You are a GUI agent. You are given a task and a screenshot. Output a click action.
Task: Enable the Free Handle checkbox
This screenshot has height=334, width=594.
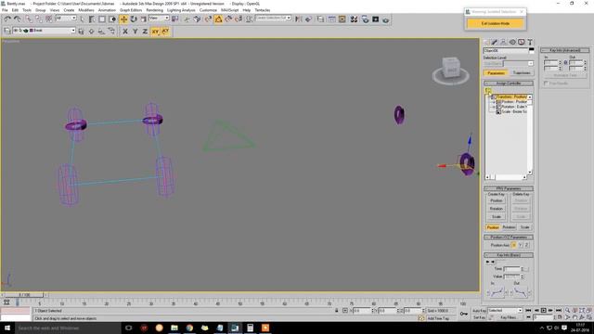click(x=546, y=83)
